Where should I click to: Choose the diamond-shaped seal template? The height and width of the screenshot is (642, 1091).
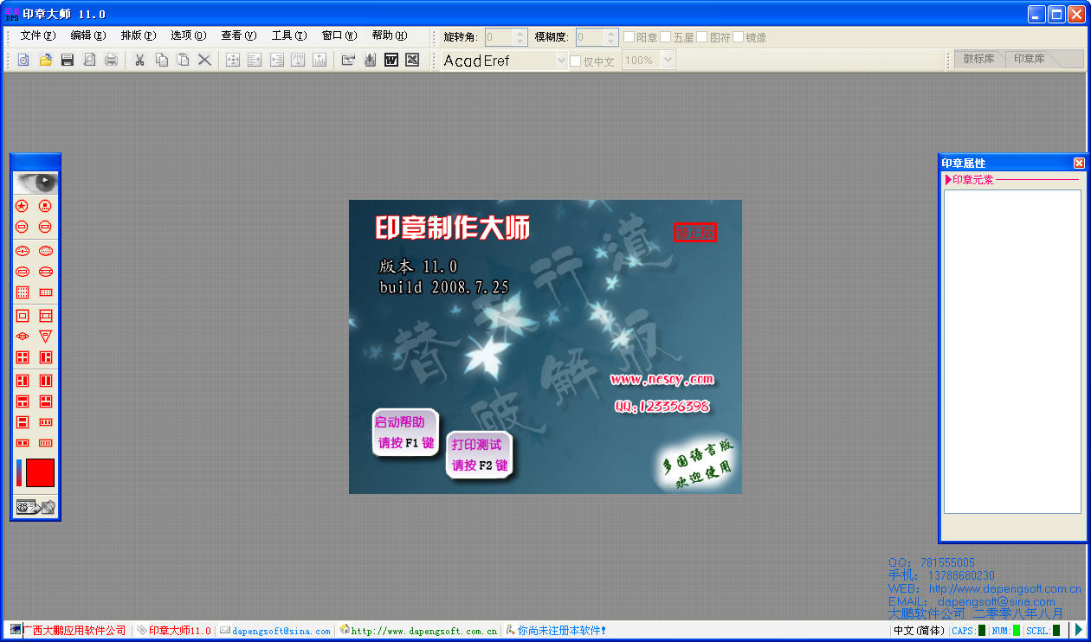point(23,337)
